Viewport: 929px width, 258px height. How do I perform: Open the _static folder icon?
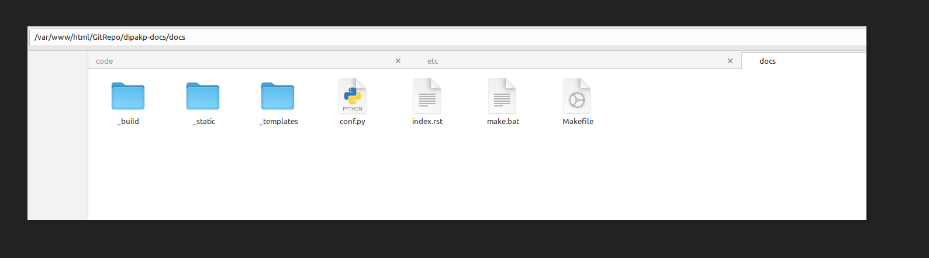pyautogui.click(x=203, y=96)
